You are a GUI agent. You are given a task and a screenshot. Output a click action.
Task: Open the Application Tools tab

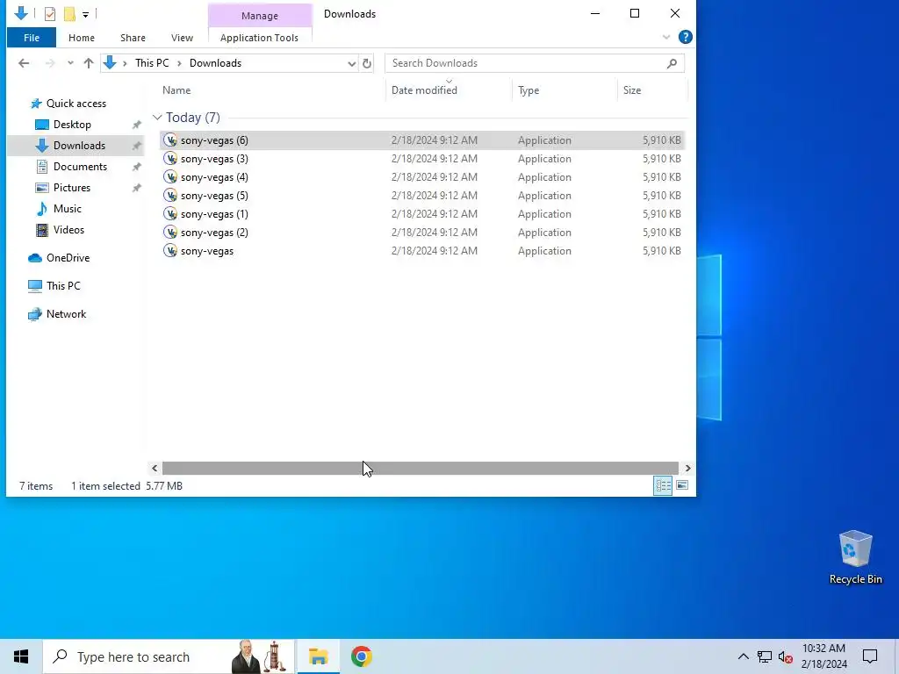(259, 38)
